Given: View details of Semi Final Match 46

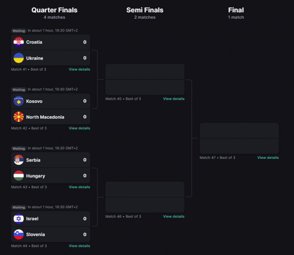Looking at the screenshot, I should point(174,216).
